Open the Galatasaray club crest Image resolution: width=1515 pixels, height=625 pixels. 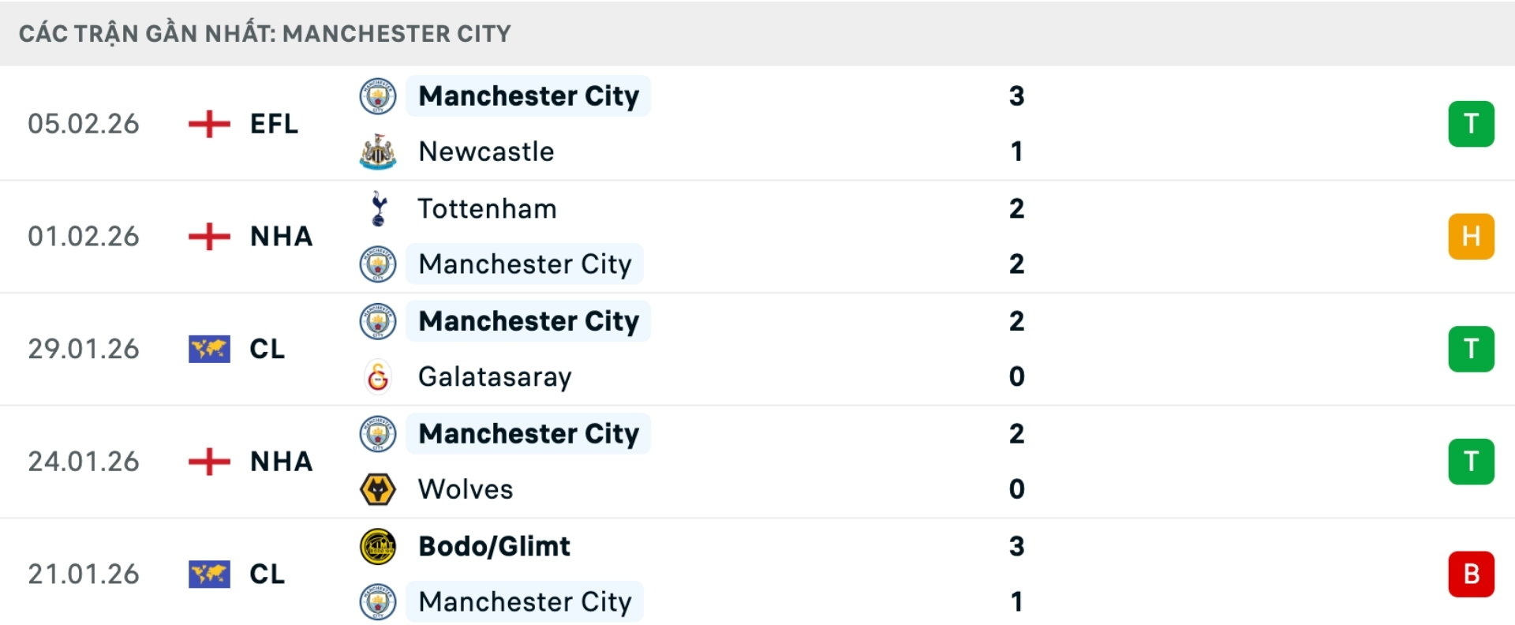coord(378,376)
